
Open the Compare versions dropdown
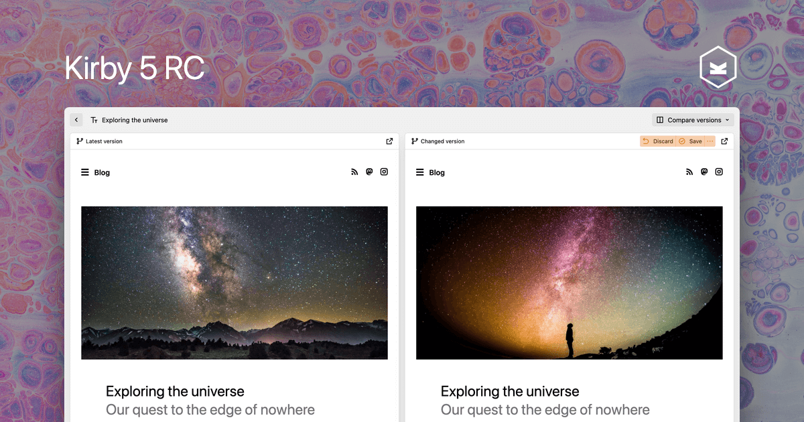pos(693,120)
